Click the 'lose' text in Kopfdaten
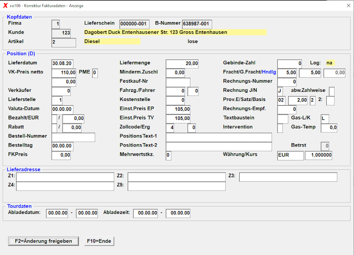The image size is (354, 255). click(193, 42)
